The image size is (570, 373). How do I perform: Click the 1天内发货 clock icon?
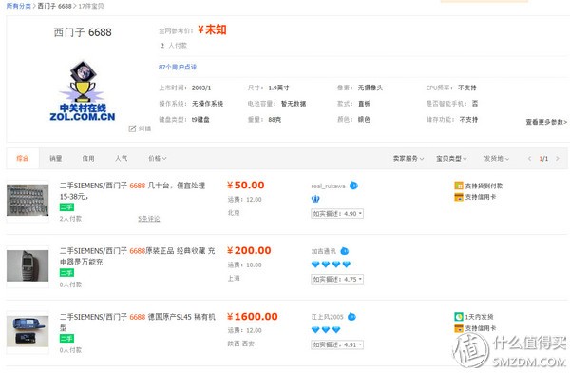point(459,317)
